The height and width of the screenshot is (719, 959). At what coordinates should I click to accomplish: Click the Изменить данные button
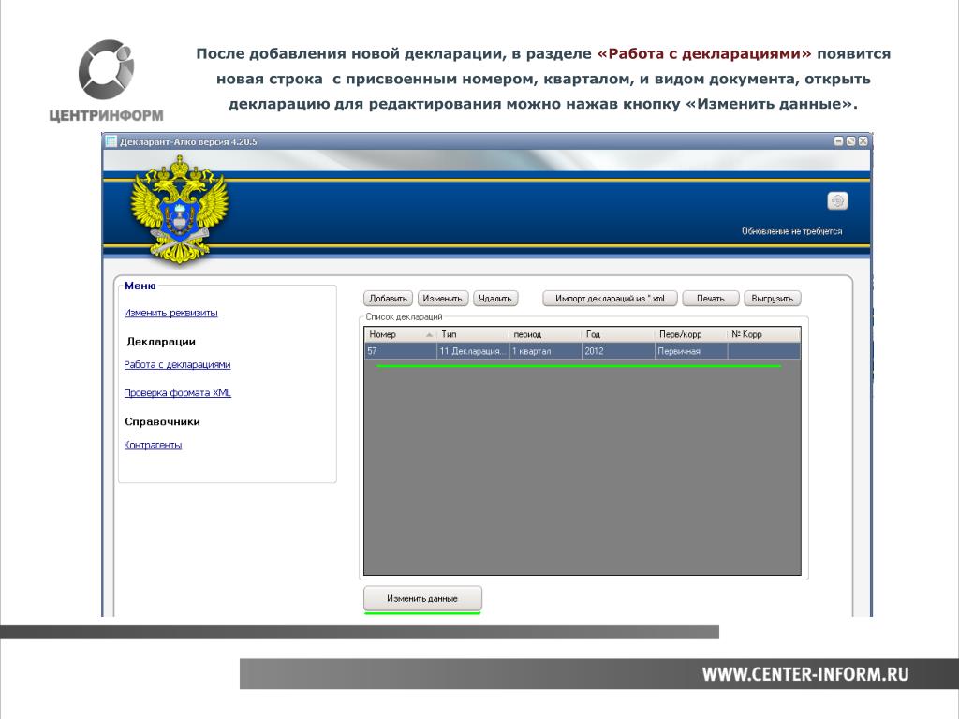(422, 598)
